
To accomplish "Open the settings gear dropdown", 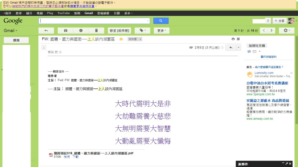I will click(x=286, y=31).
